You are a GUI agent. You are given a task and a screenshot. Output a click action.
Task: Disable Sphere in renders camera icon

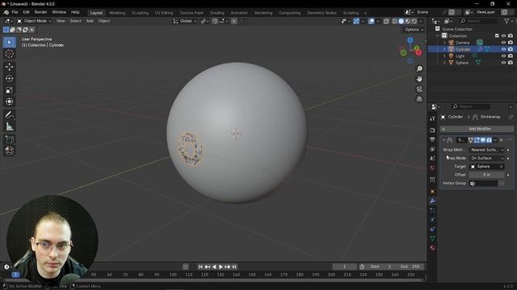(511, 63)
